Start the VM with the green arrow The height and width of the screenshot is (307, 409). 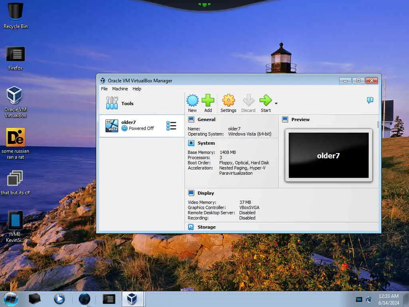click(x=266, y=100)
